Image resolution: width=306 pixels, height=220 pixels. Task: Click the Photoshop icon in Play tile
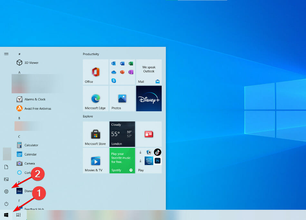click(x=158, y=161)
